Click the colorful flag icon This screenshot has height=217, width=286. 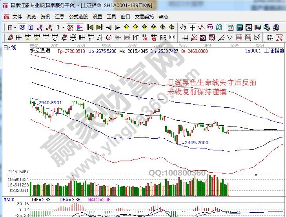[79, 27]
